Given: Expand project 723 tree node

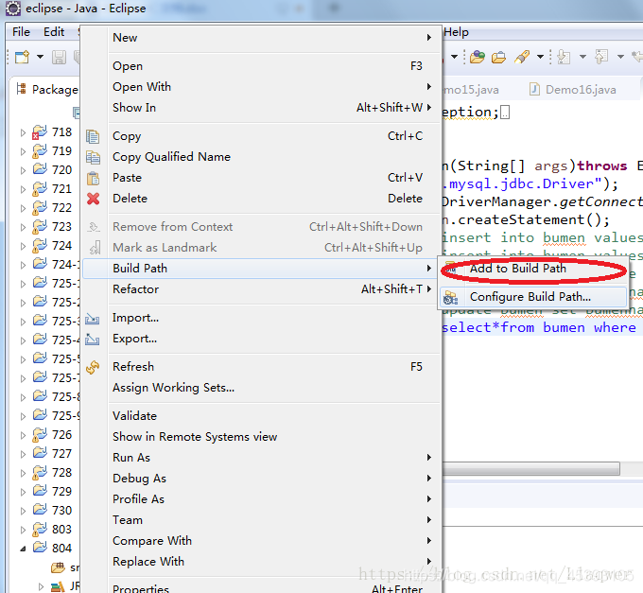Looking at the screenshot, I should coord(23,227).
